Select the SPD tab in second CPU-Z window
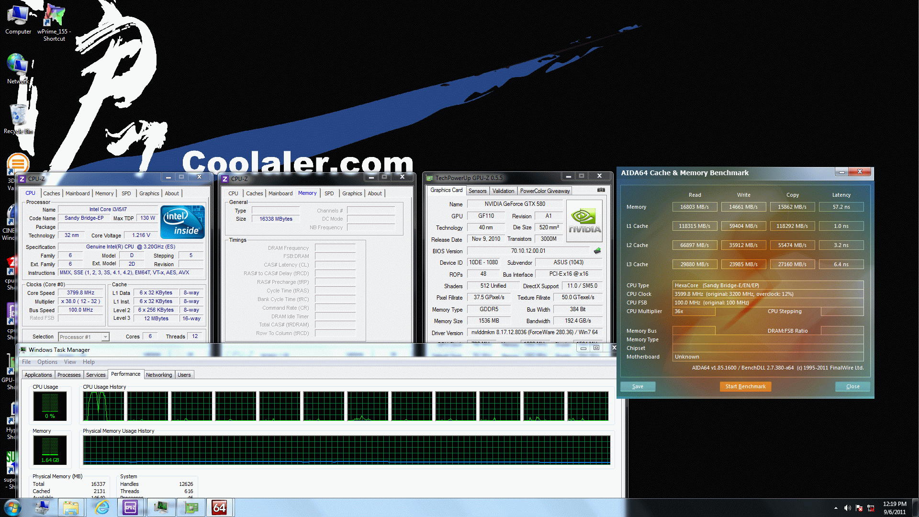 click(329, 193)
